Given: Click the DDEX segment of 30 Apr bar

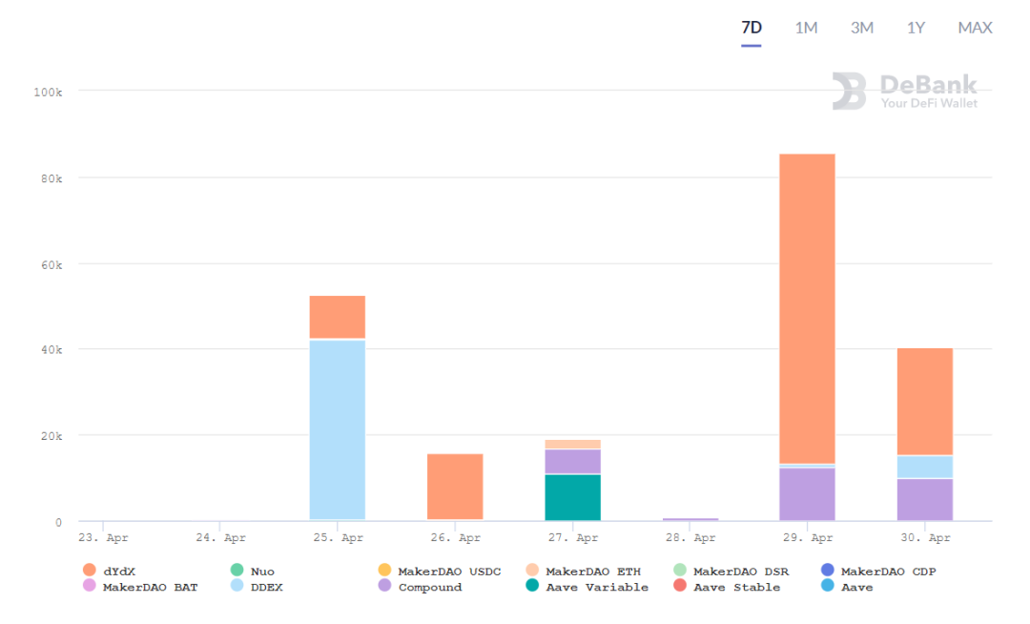Looking at the screenshot, I should 925,467.
